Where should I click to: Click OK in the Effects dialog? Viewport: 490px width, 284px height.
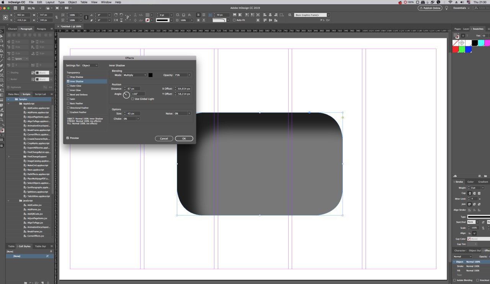coord(184,139)
